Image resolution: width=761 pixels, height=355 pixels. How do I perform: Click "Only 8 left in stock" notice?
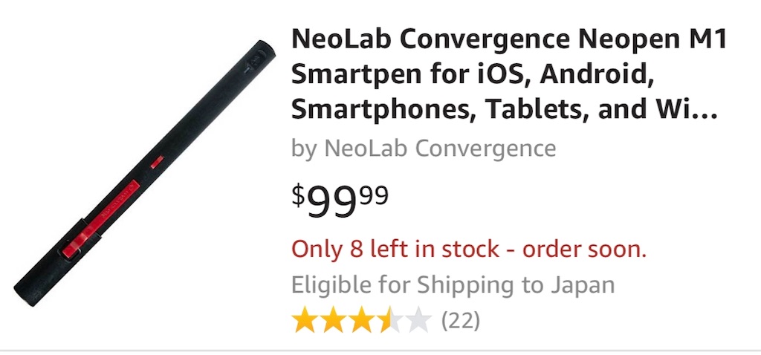coord(468,249)
